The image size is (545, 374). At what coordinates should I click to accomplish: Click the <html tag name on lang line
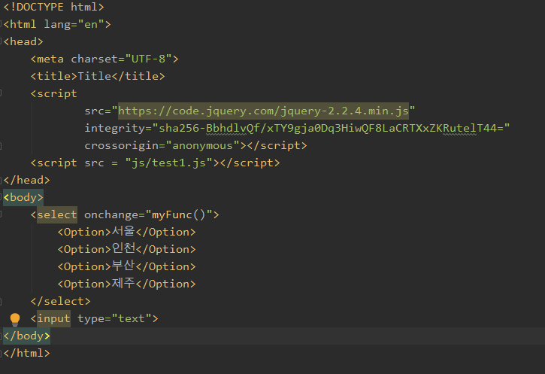20,24
